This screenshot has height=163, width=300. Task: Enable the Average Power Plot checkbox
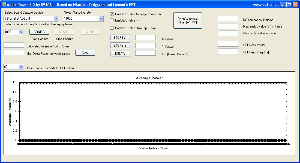[x=112, y=14]
